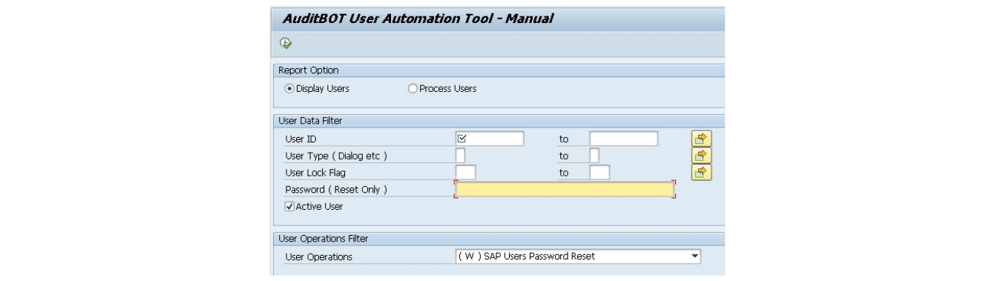The height and width of the screenshot is (281, 995).
Task: Uncheck the Active User checkbox
Action: (x=290, y=207)
